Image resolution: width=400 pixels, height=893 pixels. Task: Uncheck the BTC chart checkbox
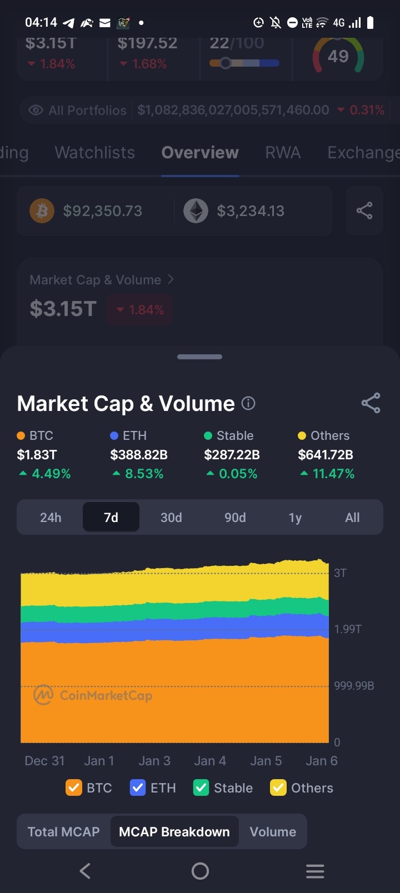(x=74, y=787)
